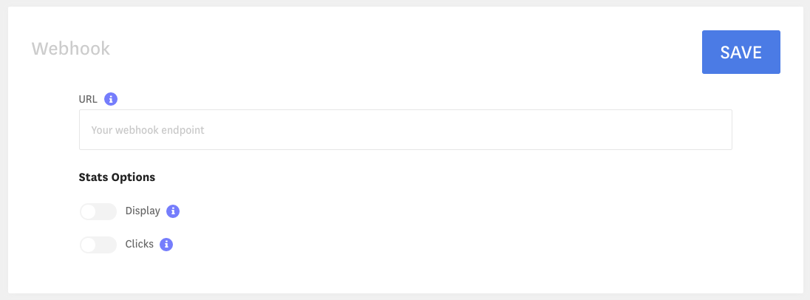This screenshot has height=300, width=810.
Task: Hit the blue SAVE button
Action: pyautogui.click(x=741, y=52)
